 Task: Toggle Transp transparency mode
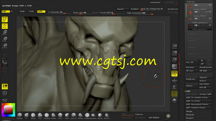(x=174, y=87)
